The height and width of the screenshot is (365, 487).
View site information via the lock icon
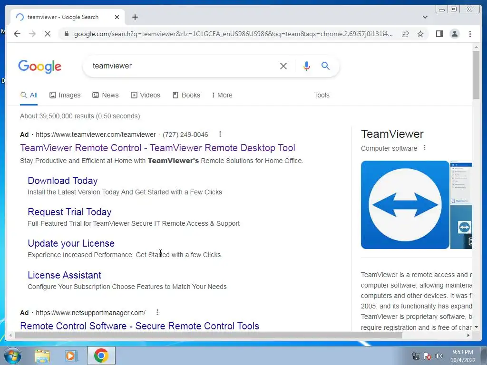coord(66,34)
